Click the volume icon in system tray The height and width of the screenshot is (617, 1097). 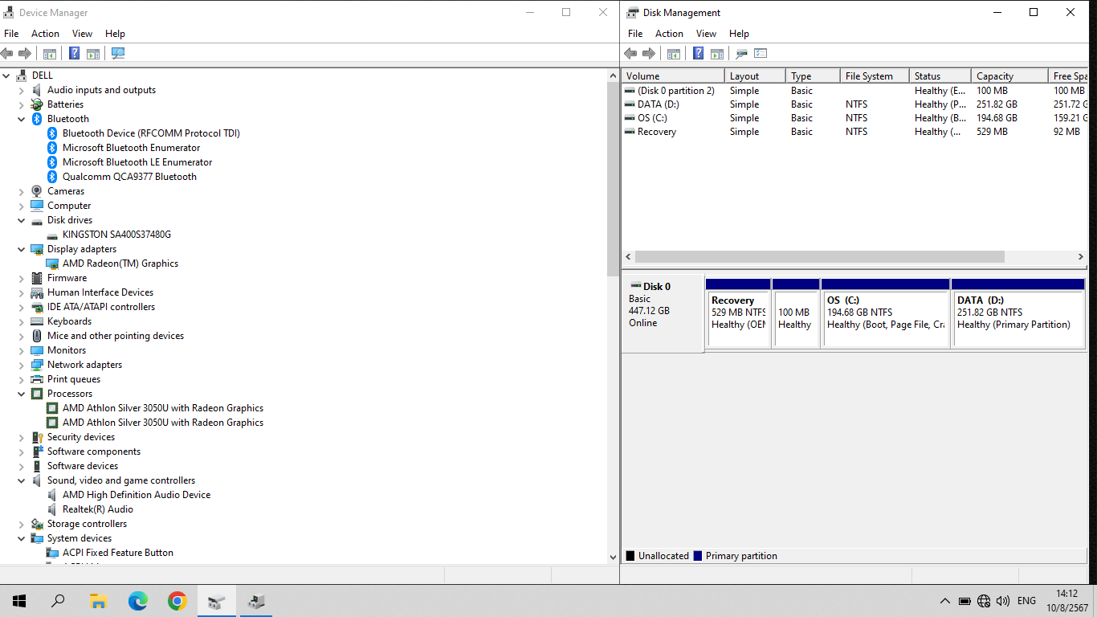(x=1003, y=601)
